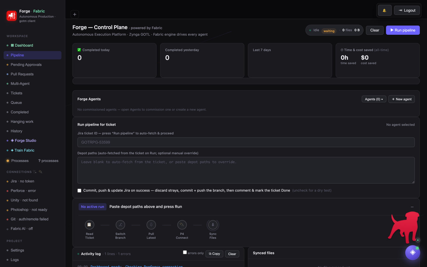Select the Switch Branch pipeline step icon
427x267 pixels.
click(120, 225)
